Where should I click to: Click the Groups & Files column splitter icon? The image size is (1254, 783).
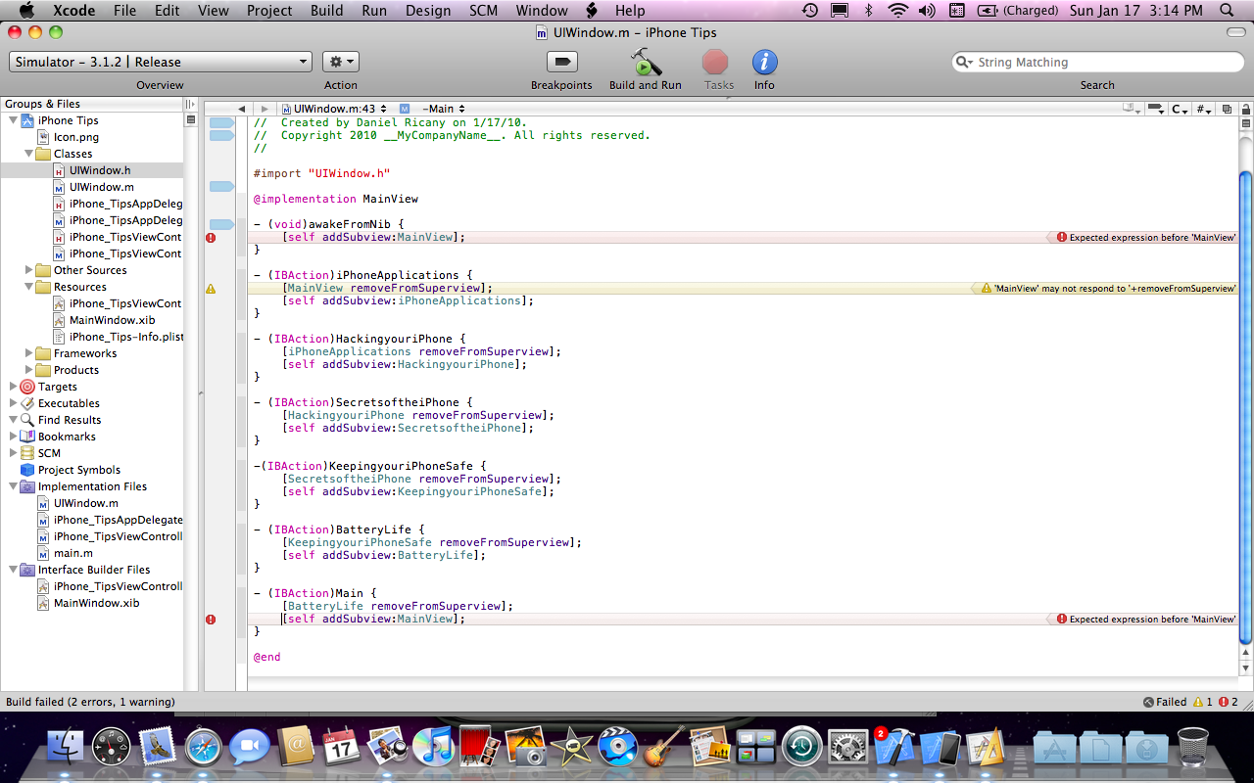191,104
